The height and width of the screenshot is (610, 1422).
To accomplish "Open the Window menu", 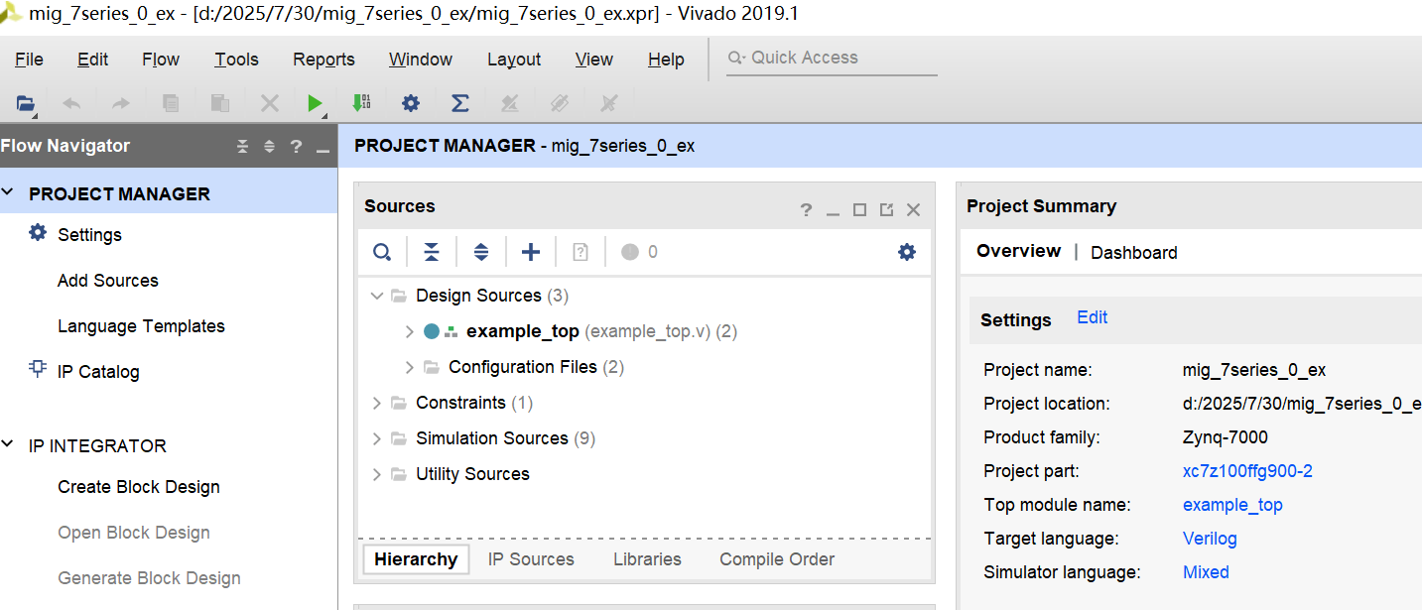I will click(421, 60).
